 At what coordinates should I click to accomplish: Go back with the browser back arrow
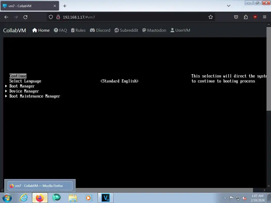click(6, 17)
